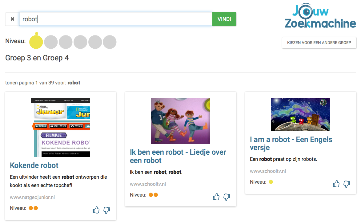Image resolution: width=361 pixels, height=224 pixels.
Task: Open the space aliens cartoon thumbnail
Action: (301, 114)
